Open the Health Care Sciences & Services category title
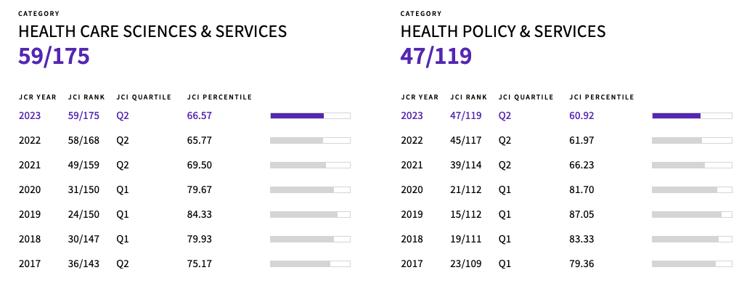The width and height of the screenshot is (747, 286). click(152, 31)
